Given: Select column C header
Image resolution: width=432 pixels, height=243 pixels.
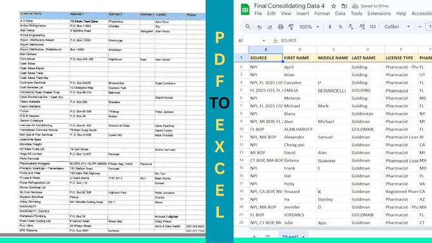Looking at the screenshot, I should point(334,49).
